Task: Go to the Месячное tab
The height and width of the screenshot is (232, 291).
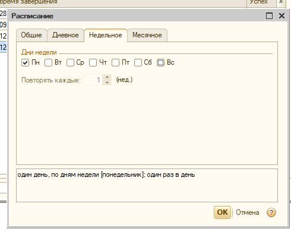Action: pos(147,35)
